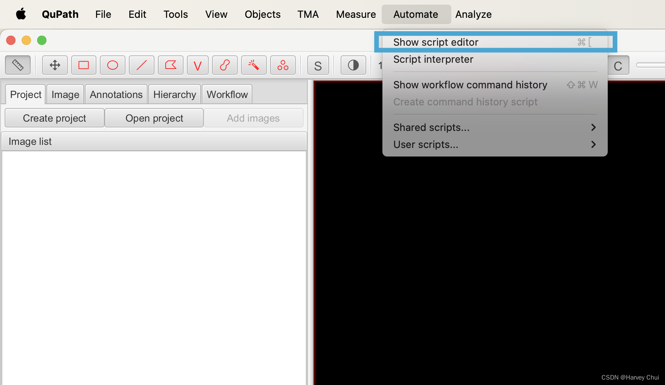
Task: Open the Objects menu
Action: pos(262,14)
